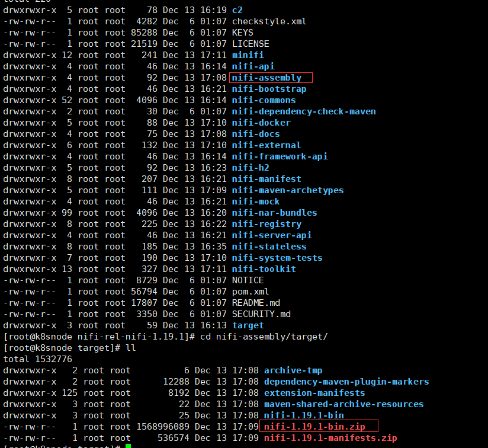Viewport: 488px width, 448px height.
Task: Click the nifi-docs directory name
Action: click(256, 134)
